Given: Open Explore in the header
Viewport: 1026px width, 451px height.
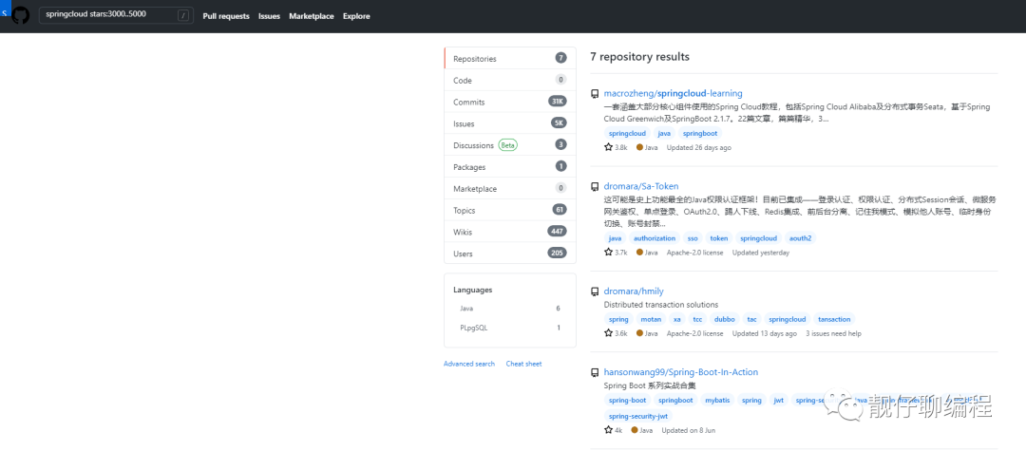Looking at the screenshot, I should [x=356, y=16].
